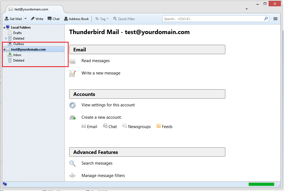Click the Outbox icon

click(x=10, y=44)
